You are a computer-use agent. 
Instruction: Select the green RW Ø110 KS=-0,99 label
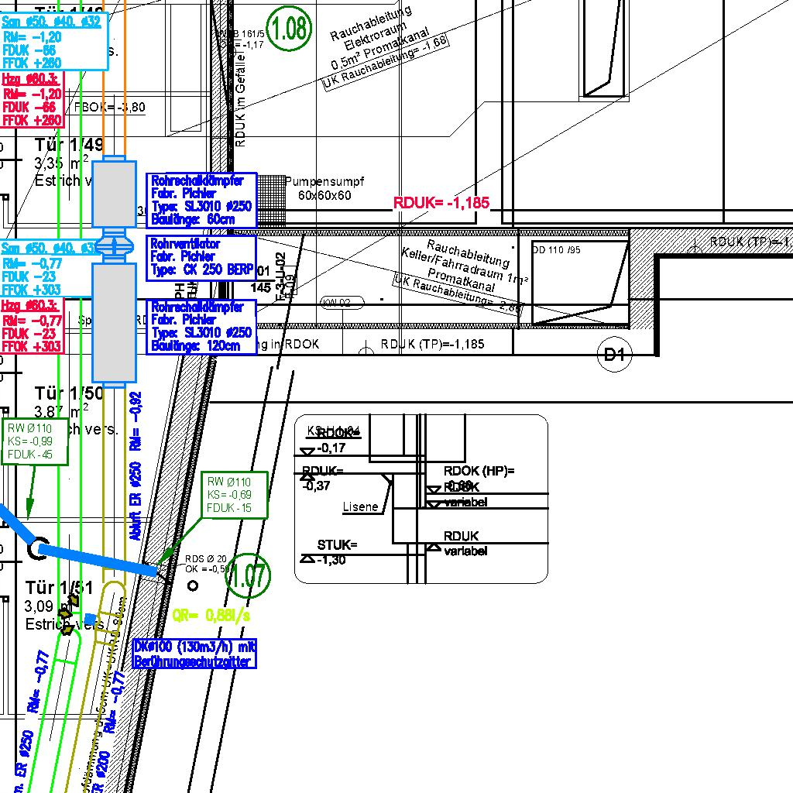pyautogui.click(x=36, y=441)
